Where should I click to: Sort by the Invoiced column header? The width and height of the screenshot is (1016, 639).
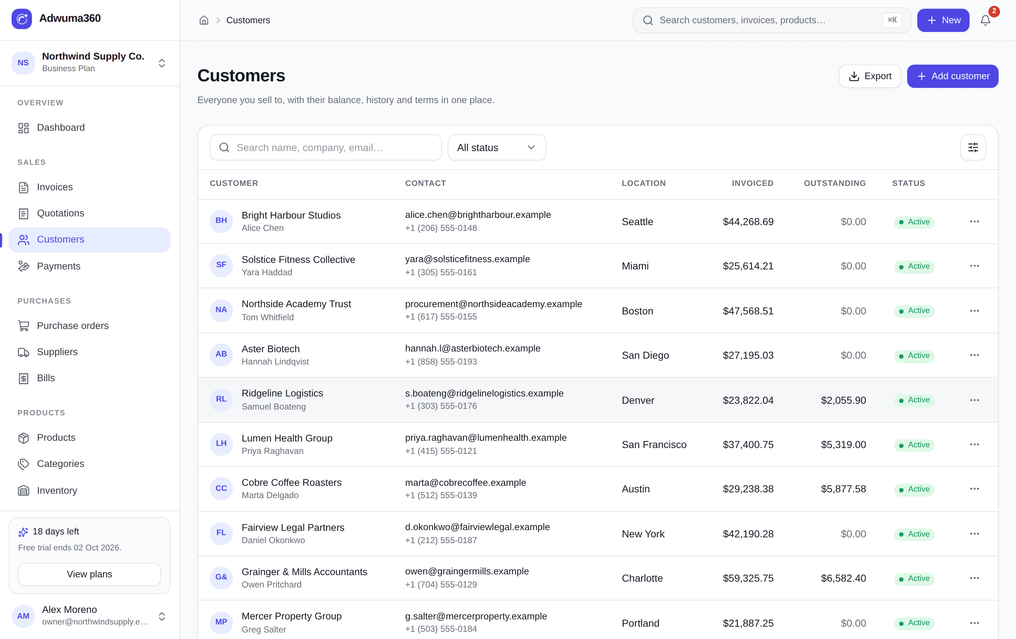point(752,183)
